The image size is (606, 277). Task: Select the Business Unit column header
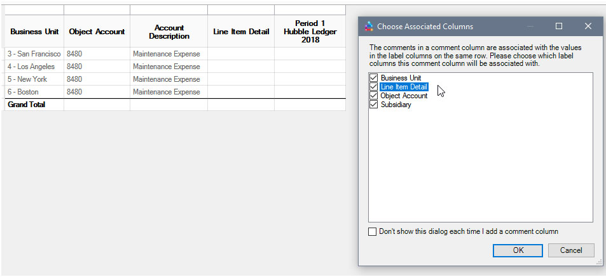(34, 32)
